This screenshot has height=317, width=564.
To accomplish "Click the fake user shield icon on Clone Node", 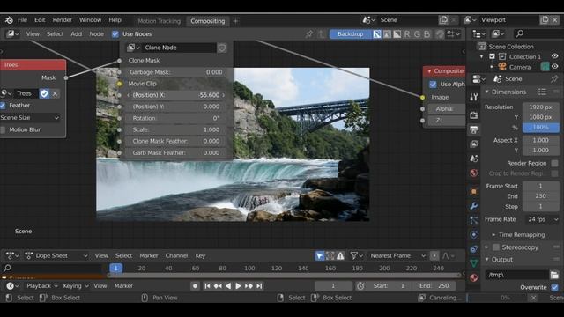I will 222,48.
